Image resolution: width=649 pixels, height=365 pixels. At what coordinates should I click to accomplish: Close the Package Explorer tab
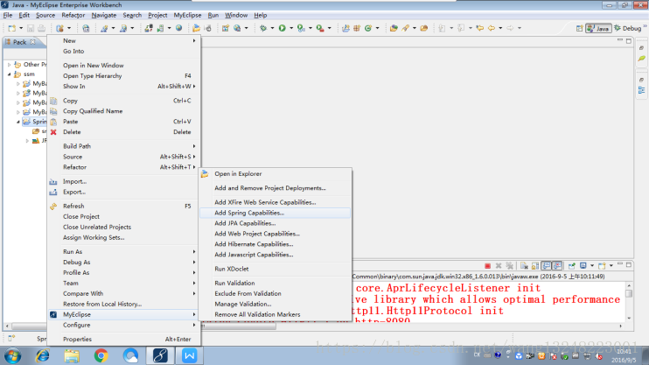(x=32, y=42)
